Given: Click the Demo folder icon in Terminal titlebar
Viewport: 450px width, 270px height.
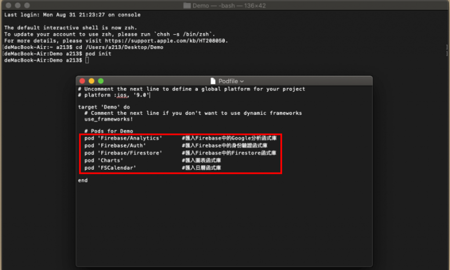Looking at the screenshot, I should coord(187,5).
